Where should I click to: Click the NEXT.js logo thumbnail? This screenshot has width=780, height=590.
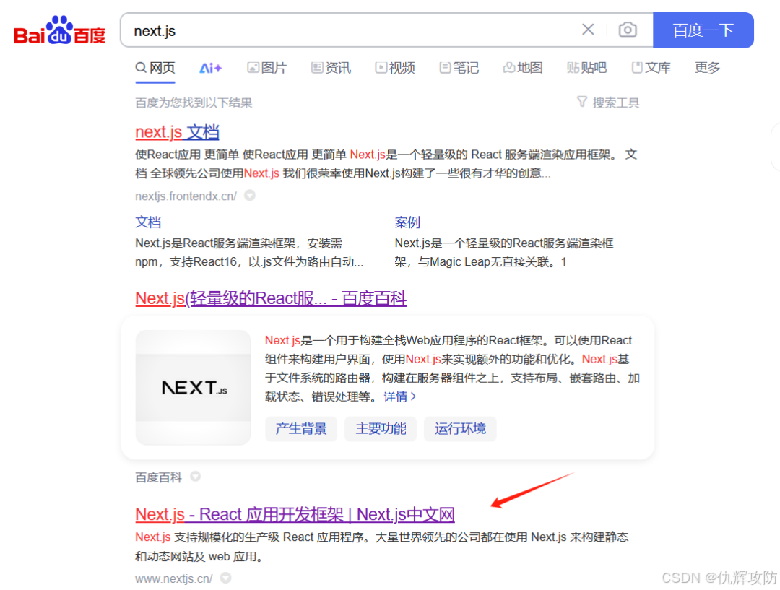(x=193, y=387)
